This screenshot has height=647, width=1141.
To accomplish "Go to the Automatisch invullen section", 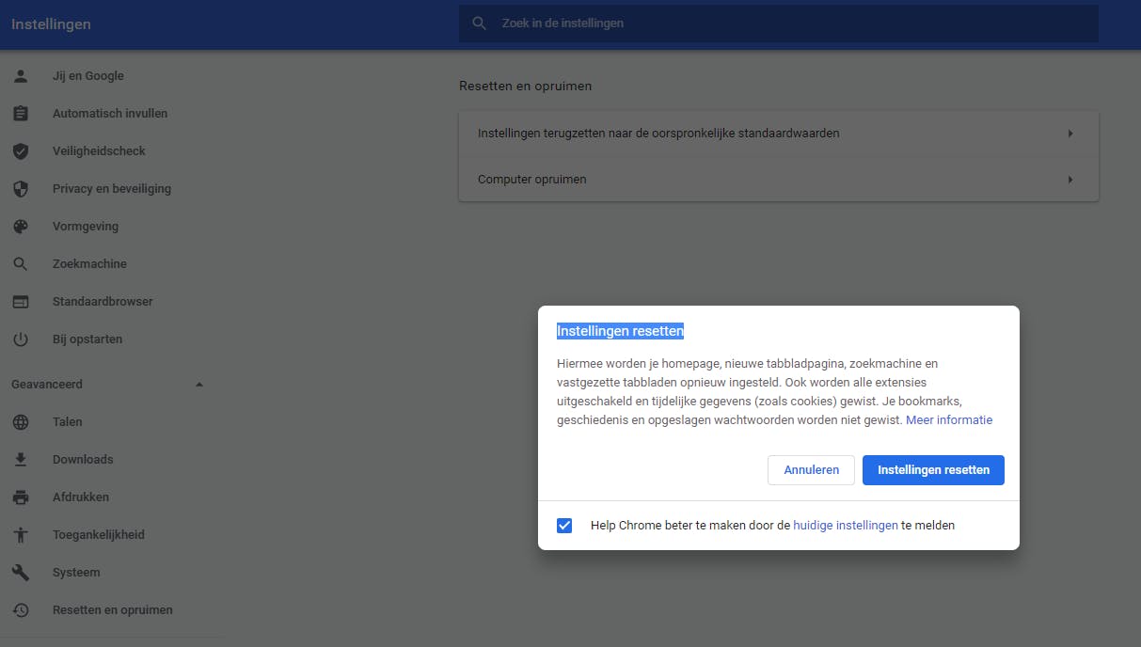I will tap(110, 114).
